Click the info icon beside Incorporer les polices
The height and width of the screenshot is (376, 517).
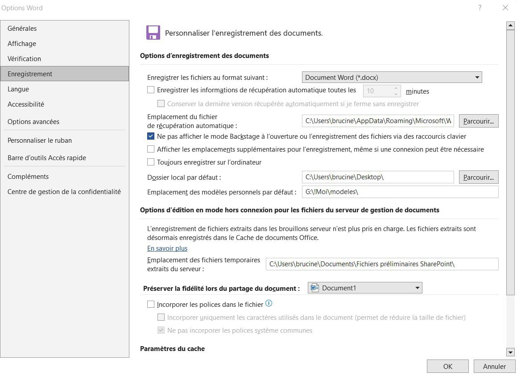[269, 304]
